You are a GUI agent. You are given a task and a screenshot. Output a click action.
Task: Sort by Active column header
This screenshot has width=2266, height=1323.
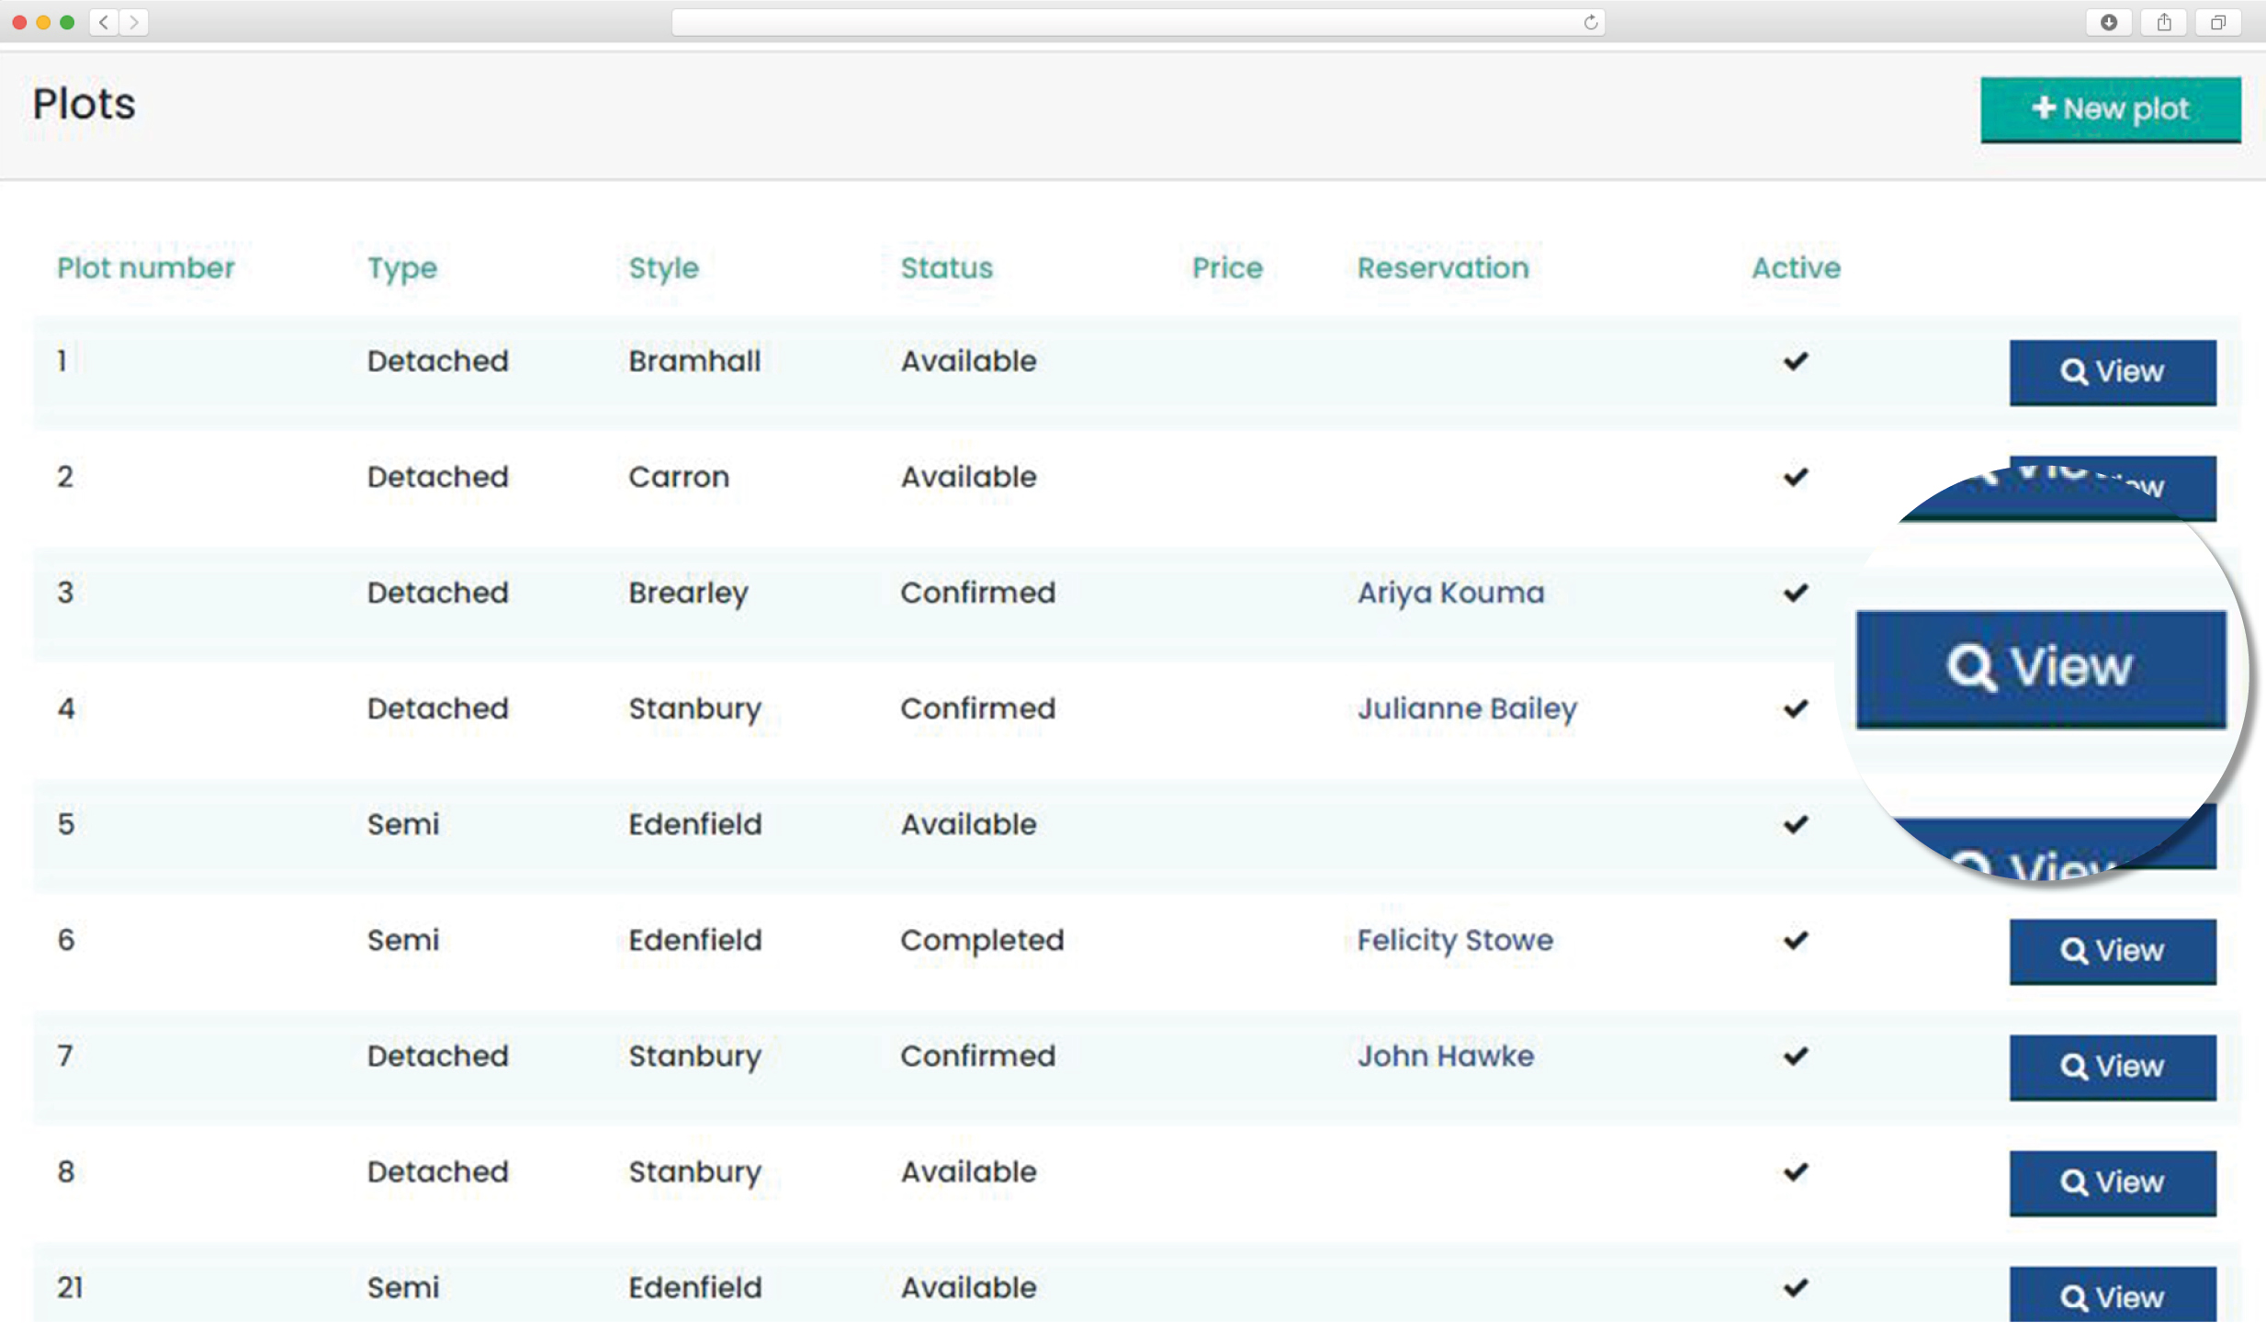coord(1796,268)
